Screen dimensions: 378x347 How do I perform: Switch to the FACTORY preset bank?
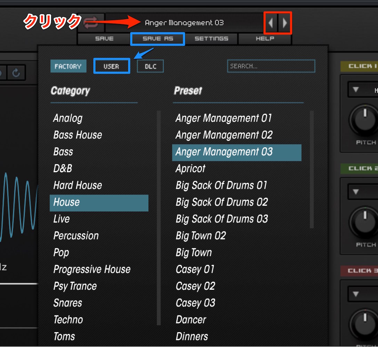[x=68, y=66]
